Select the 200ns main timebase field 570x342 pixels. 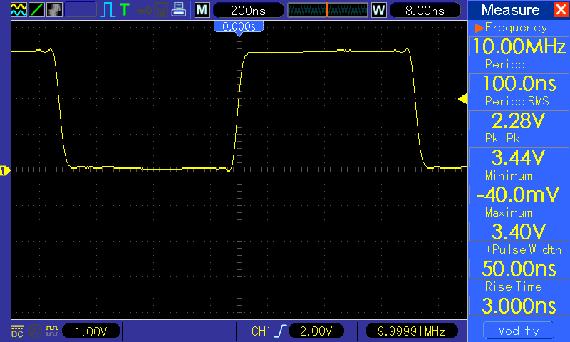point(248,11)
